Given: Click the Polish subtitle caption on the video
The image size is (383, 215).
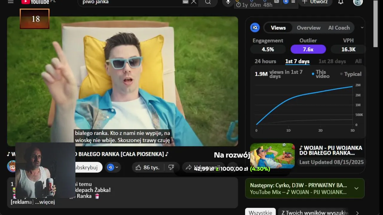Looking at the screenshot, I should (122, 136).
